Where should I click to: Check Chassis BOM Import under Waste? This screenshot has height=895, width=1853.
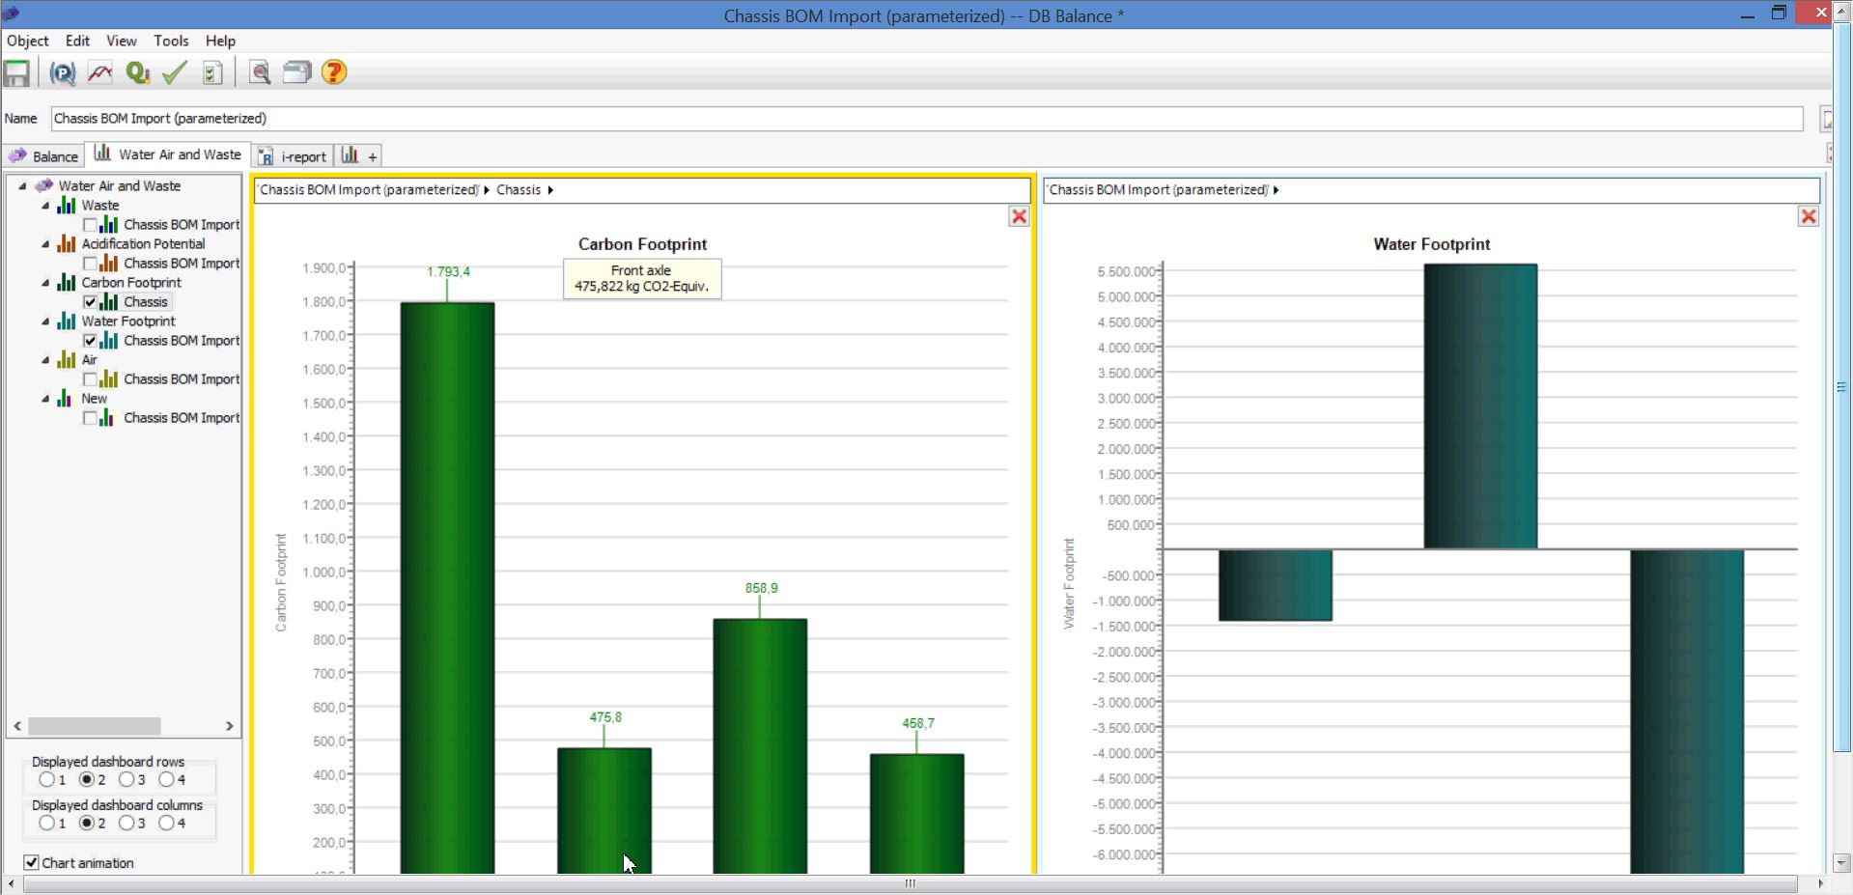point(90,225)
